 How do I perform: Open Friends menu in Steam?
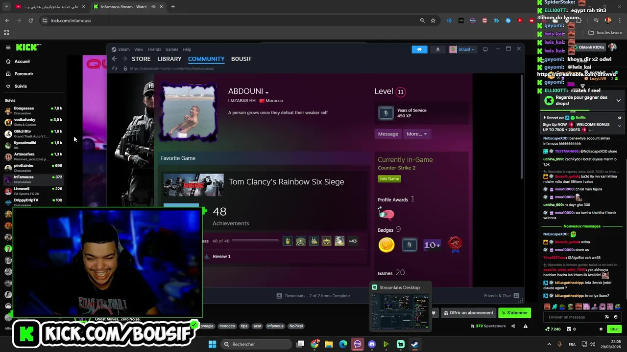click(x=154, y=49)
